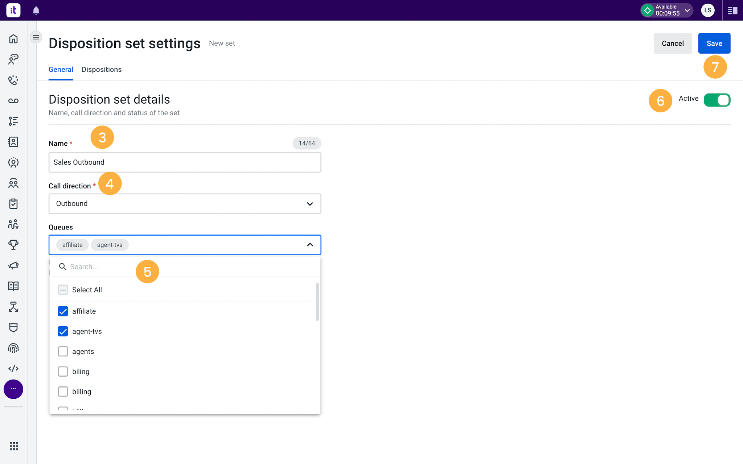Open the trophy icon in sidebar
This screenshot has height=464, width=743.
click(13, 245)
